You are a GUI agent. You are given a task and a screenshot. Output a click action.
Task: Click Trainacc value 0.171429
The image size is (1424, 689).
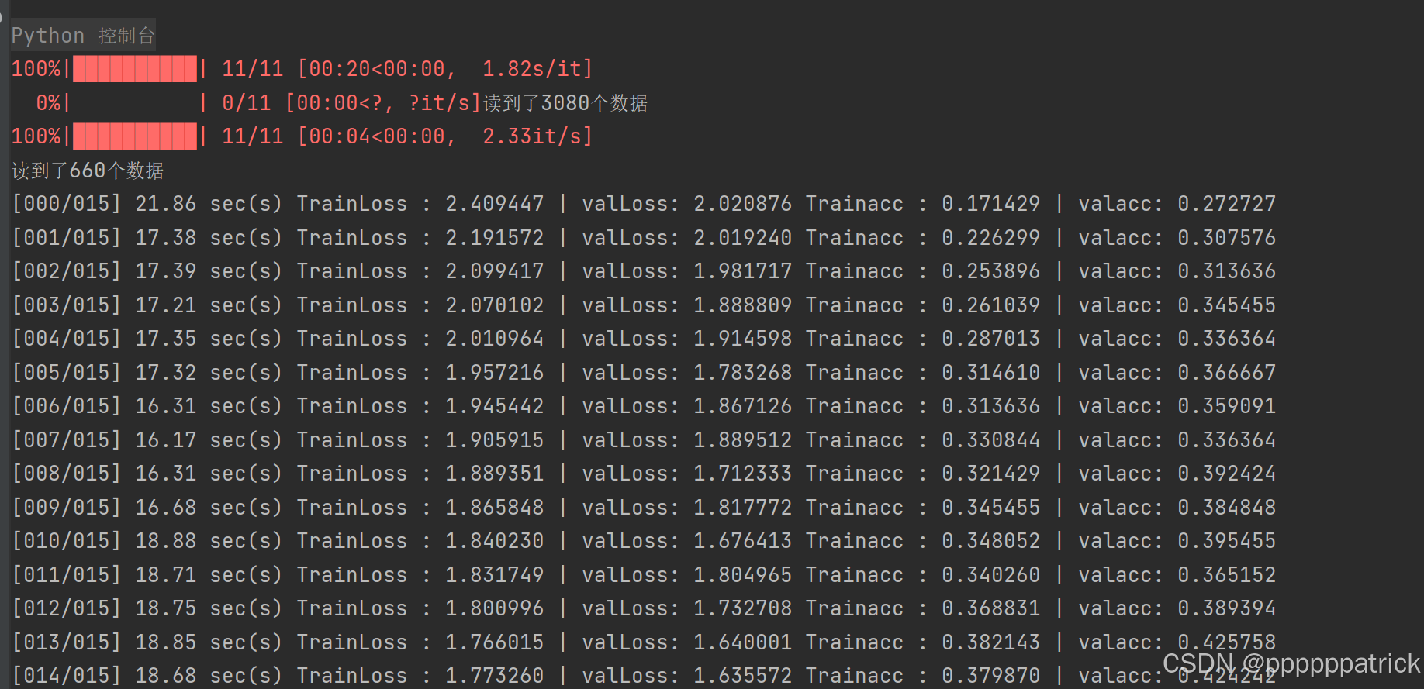tap(991, 204)
